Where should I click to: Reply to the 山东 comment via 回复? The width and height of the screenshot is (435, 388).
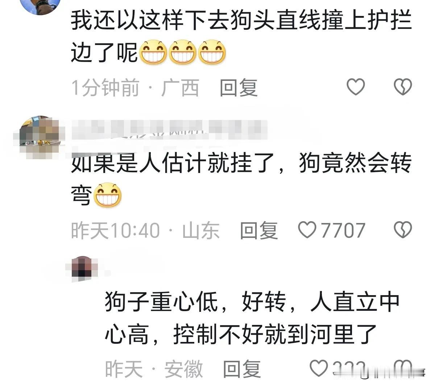[x=259, y=230]
